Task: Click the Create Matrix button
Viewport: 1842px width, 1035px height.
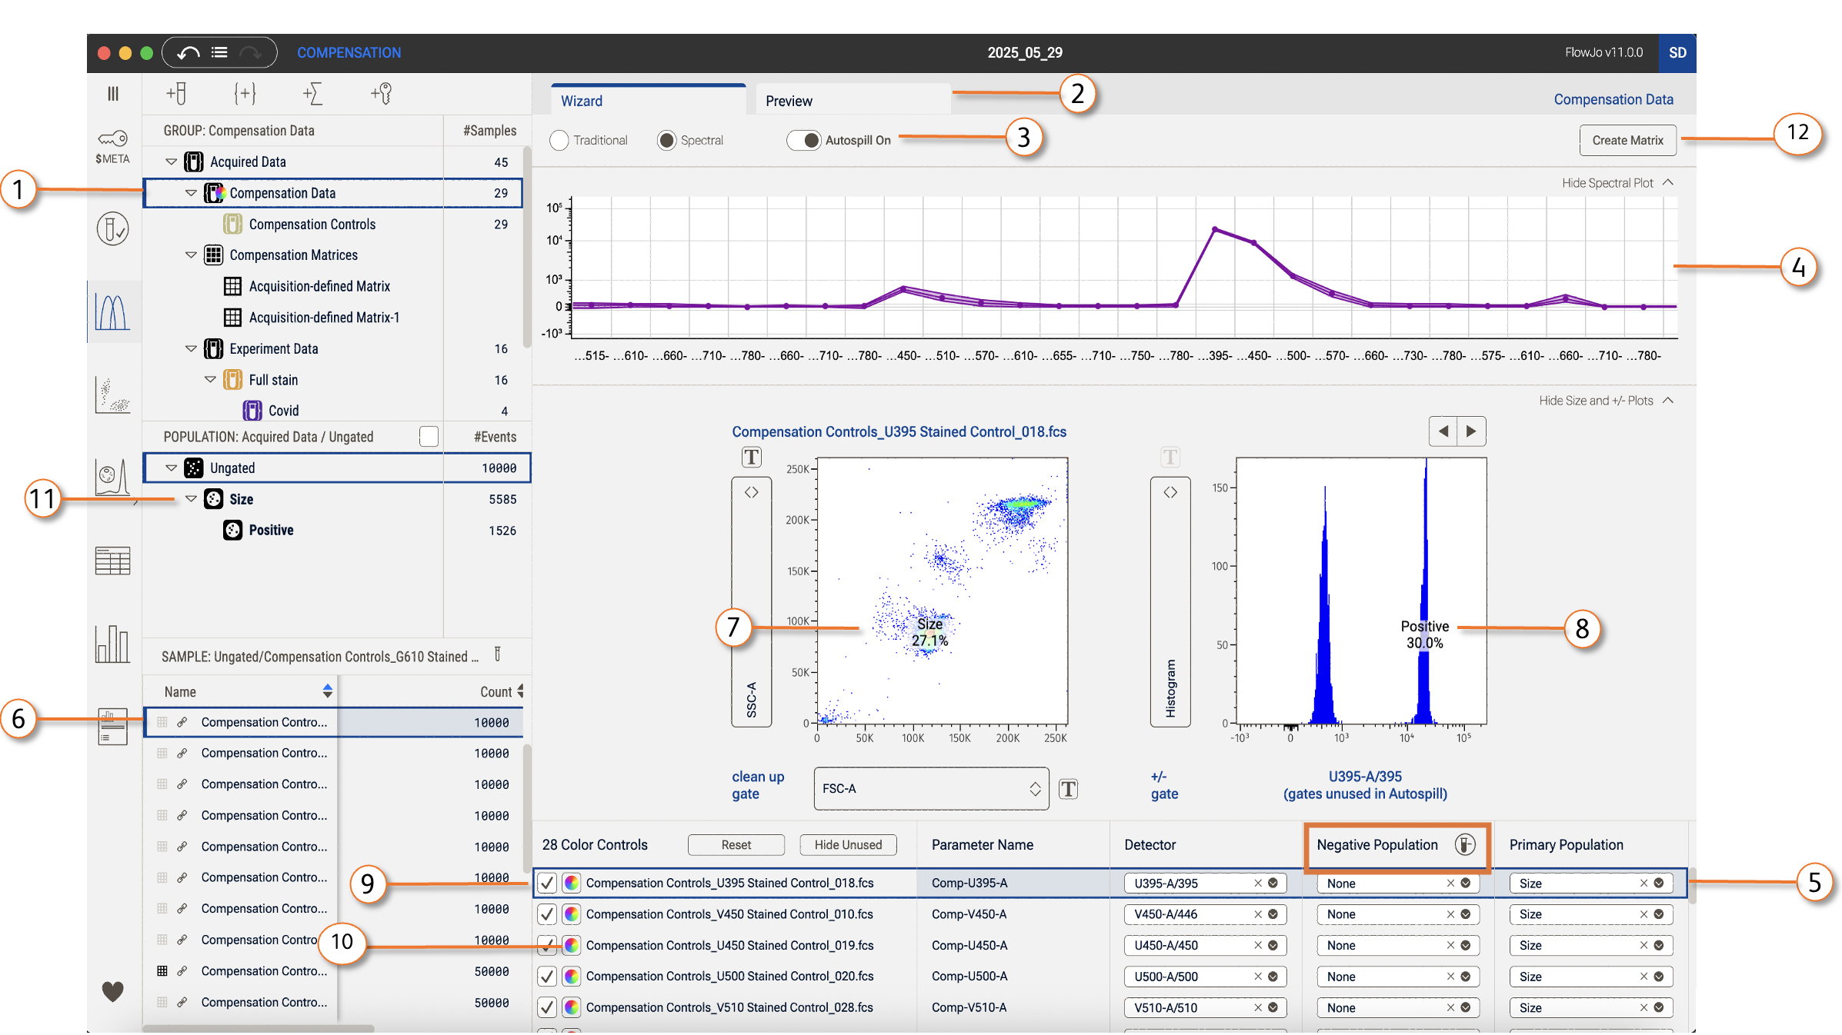Action: pos(1627,140)
